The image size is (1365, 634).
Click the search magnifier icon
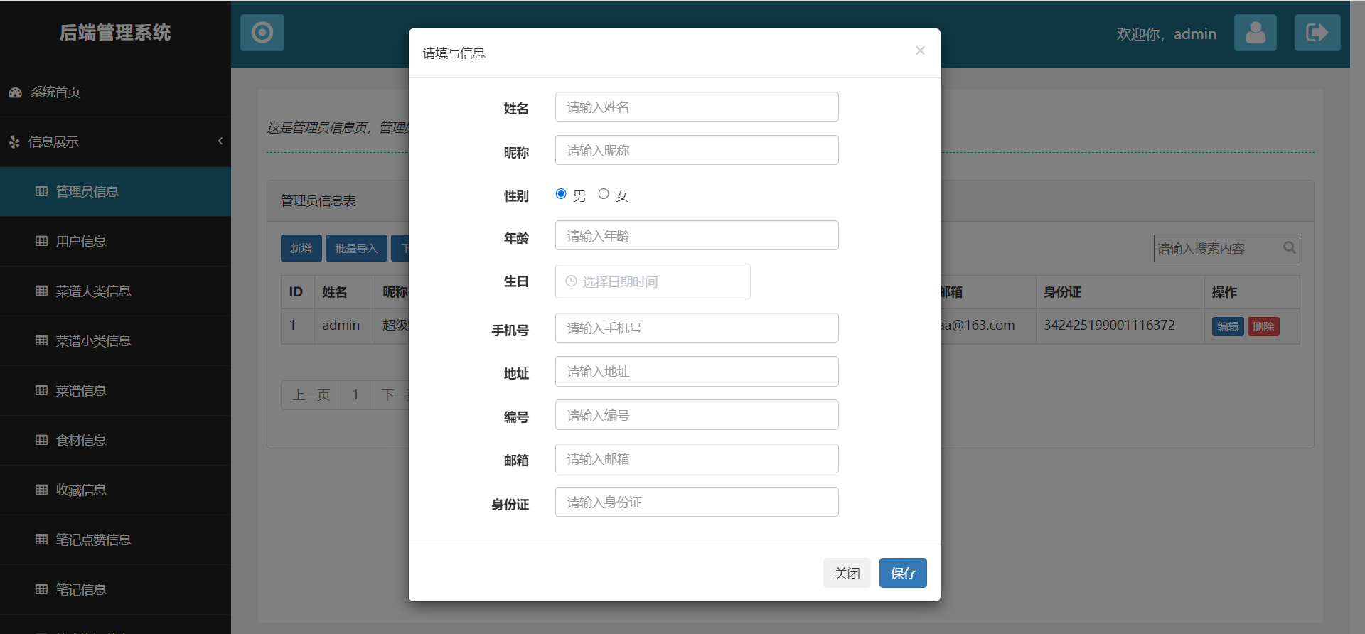pos(1289,248)
